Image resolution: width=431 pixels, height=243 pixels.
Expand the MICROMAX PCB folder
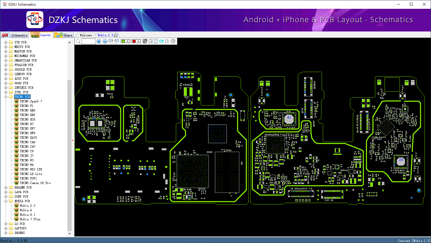coord(6,56)
